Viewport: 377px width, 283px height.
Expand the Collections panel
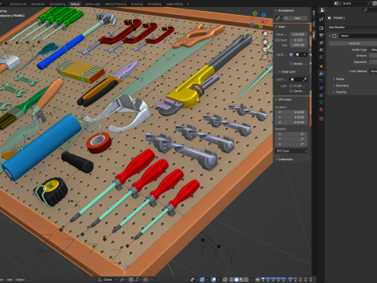click(276, 159)
